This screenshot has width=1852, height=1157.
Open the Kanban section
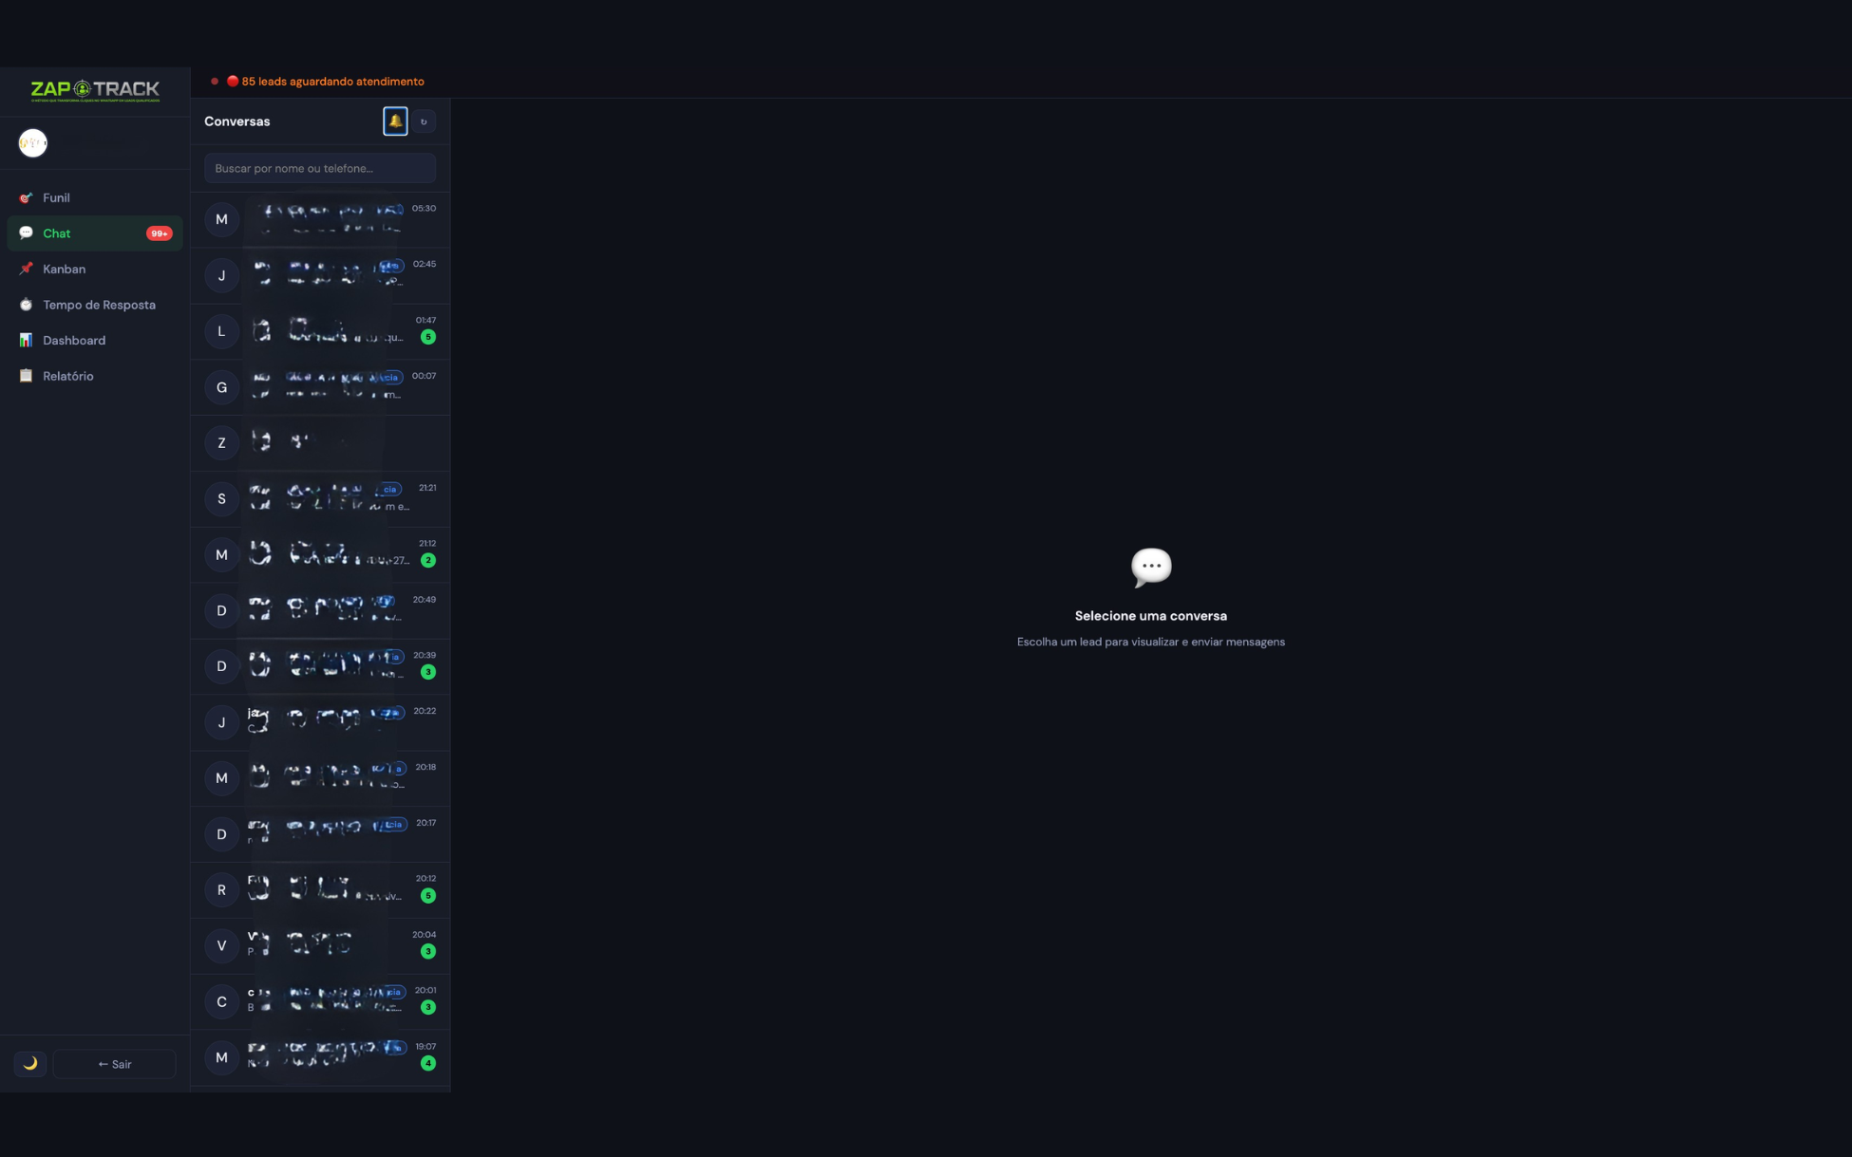click(x=64, y=269)
